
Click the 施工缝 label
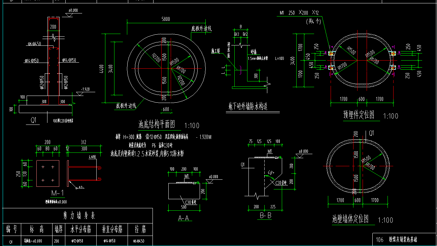[215, 51]
